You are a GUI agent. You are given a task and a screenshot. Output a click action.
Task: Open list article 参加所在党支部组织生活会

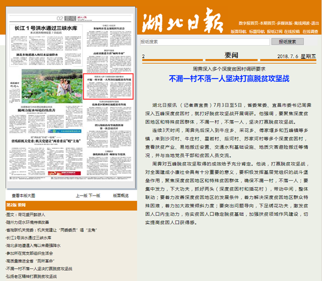30,253
